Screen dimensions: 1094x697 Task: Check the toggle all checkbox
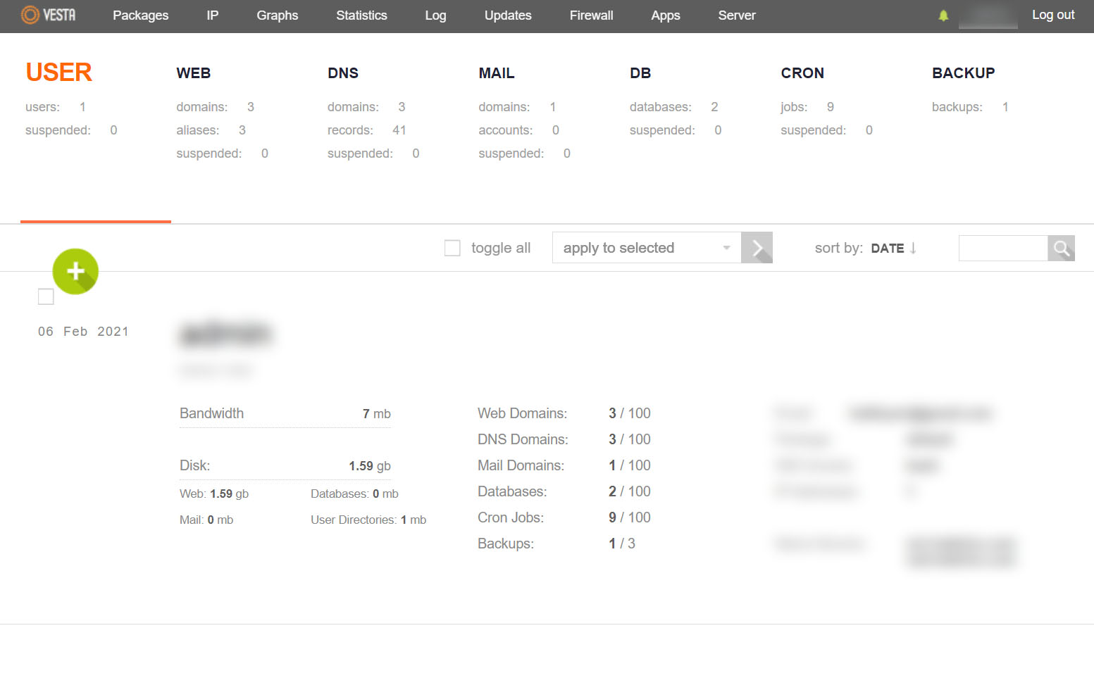coord(452,248)
